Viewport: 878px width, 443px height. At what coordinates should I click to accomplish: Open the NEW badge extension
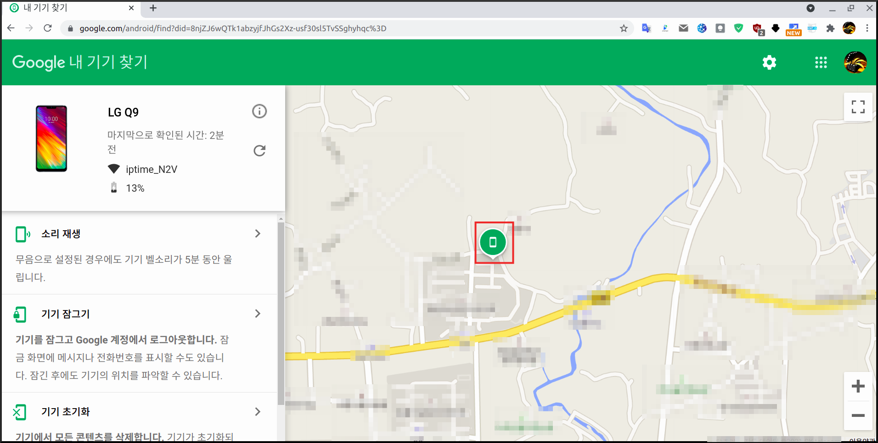click(794, 29)
